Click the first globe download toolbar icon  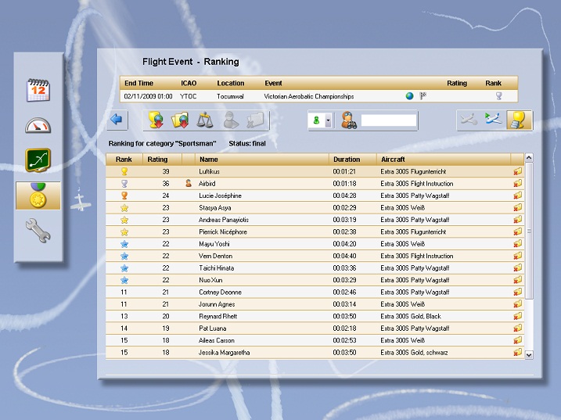point(156,120)
